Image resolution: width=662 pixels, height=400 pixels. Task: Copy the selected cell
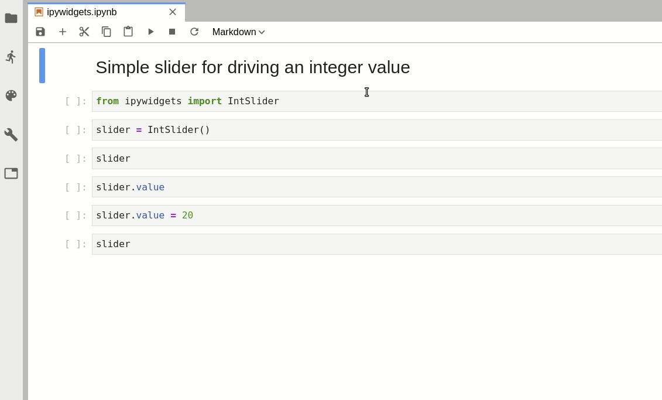[x=107, y=32]
